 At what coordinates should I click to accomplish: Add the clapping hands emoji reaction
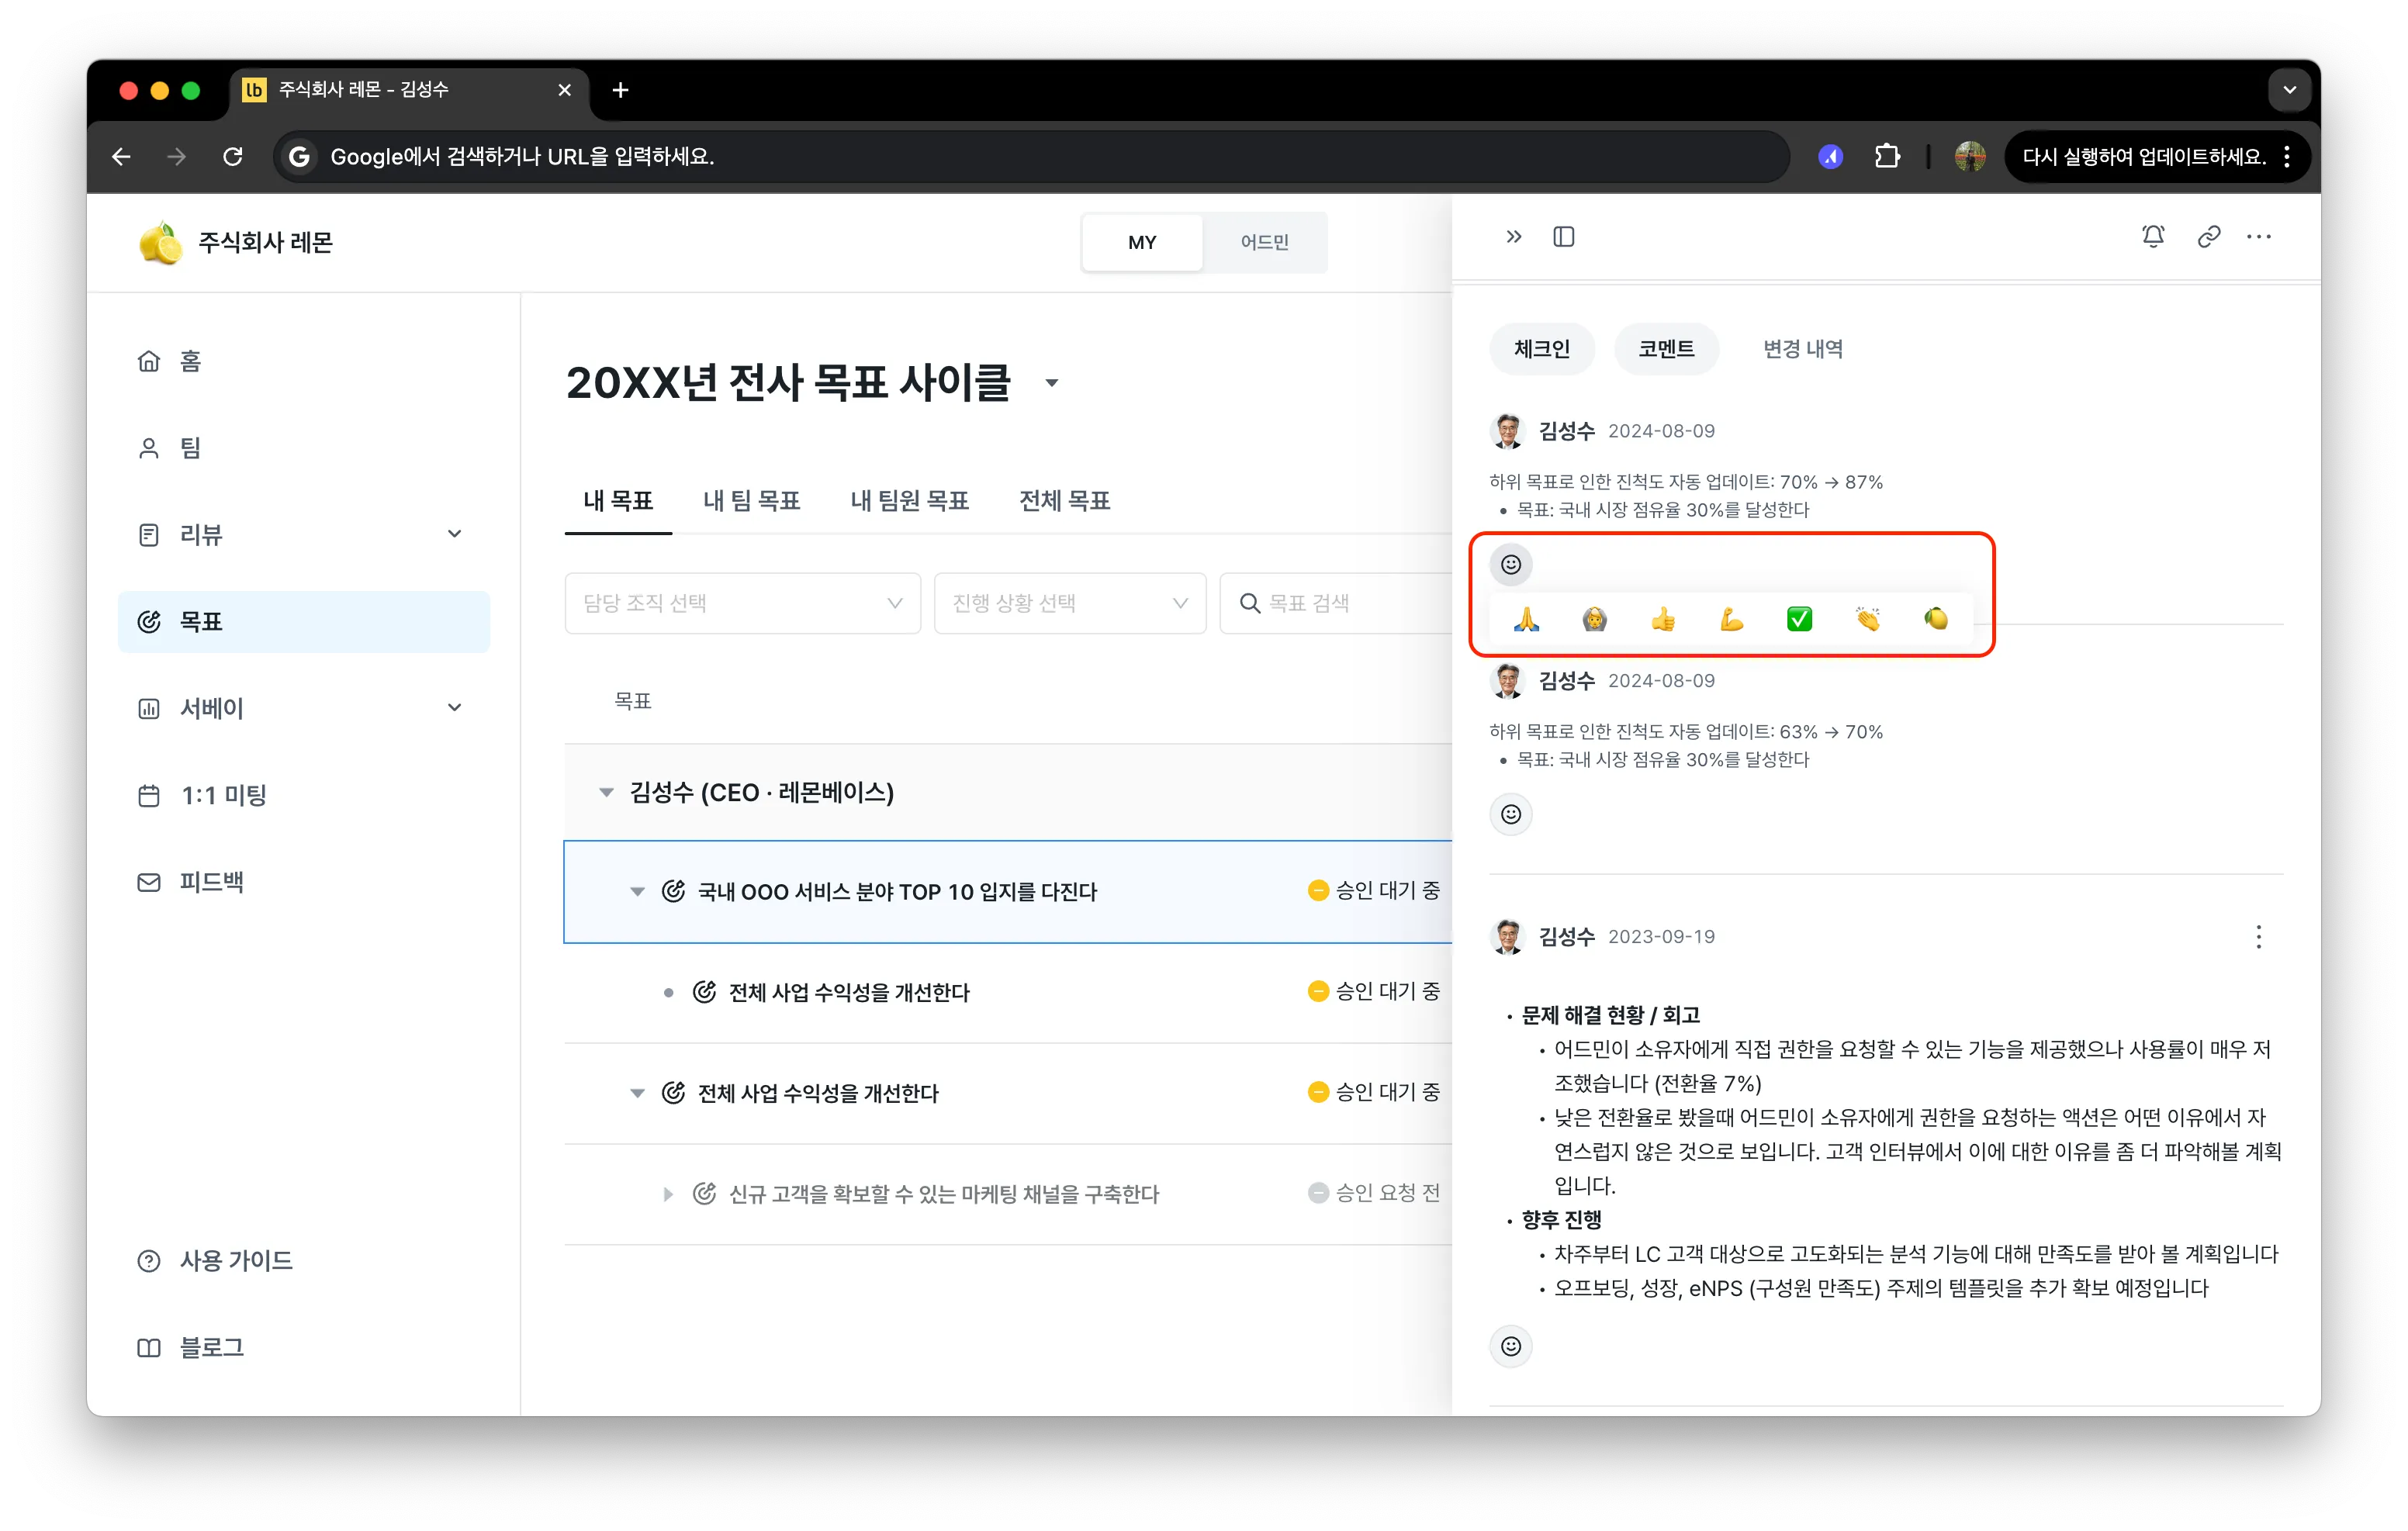pyautogui.click(x=1867, y=620)
